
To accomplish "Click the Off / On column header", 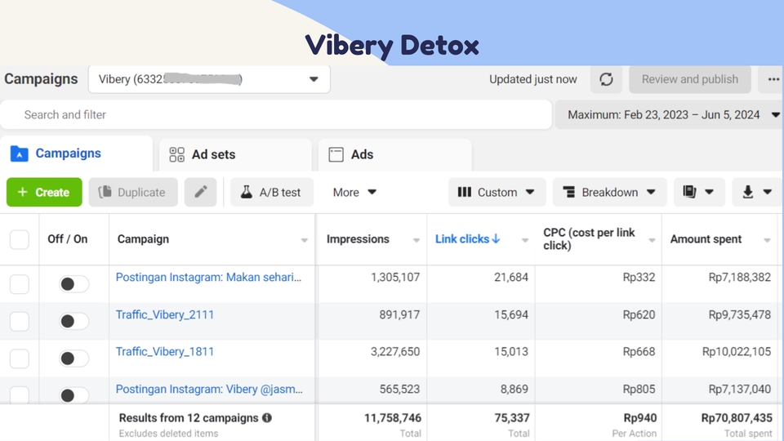I will [x=68, y=239].
